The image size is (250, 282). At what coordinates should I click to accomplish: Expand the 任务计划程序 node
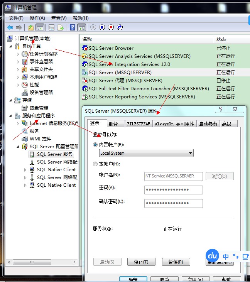pyautogui.click(x=18, y=54)
